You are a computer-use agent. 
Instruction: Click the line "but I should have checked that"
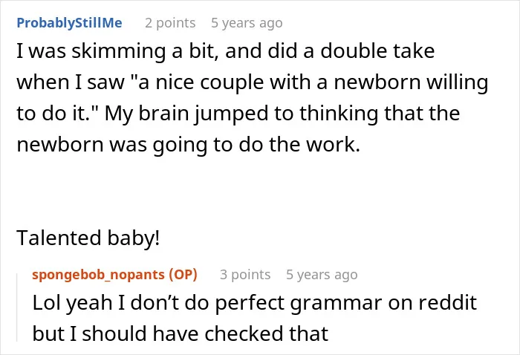tap(181, 333)
